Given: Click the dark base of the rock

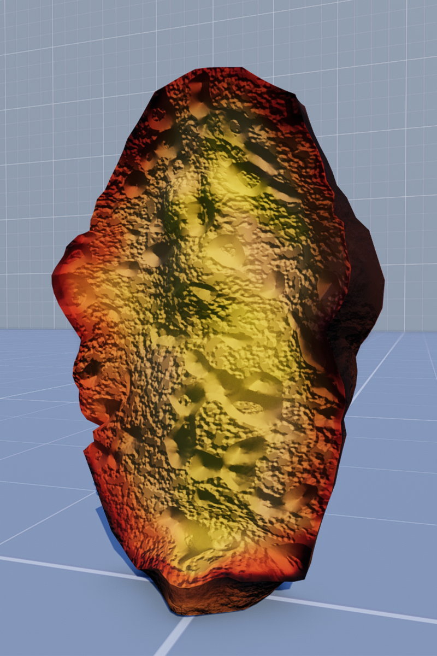Looking at the screenshot, I should click(218, 599).
